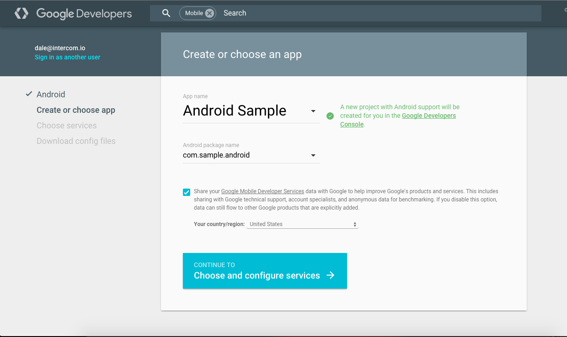The image size is (567, 337).
Task: Open the App name dropdown arrow
Action: 313,111
